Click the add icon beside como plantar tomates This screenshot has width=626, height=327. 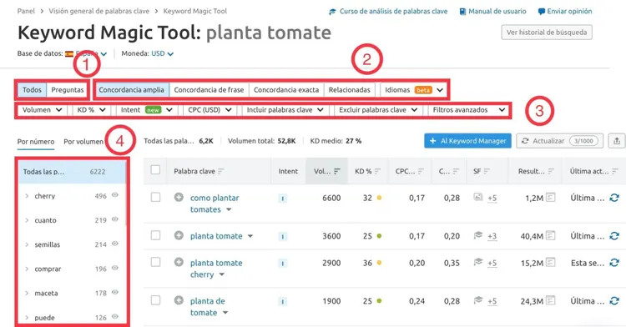(x=179, y=197)
